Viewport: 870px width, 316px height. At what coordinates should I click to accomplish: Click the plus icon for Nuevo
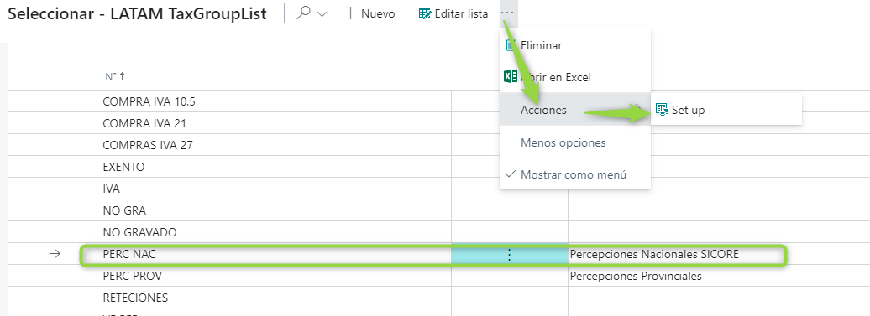pyautogui.click(x=350, y=14)
